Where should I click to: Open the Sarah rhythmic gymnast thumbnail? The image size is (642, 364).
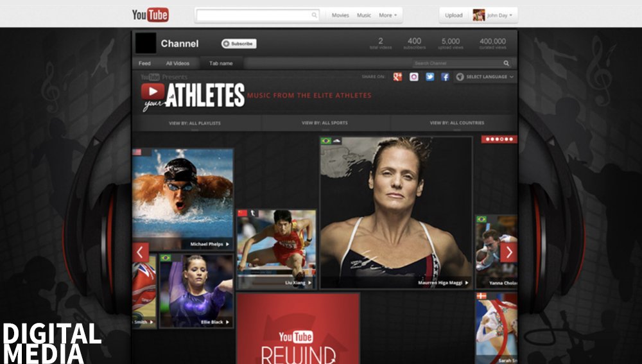pos(496,328)
